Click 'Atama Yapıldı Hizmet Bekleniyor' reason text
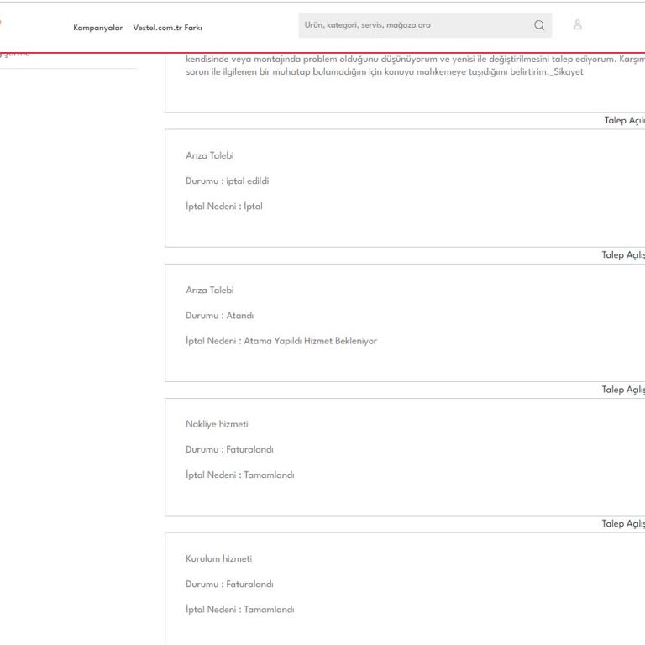 coord(310,341)
